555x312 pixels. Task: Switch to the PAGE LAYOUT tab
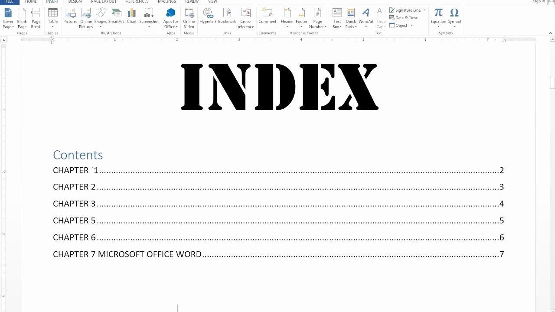click(104, 2)
